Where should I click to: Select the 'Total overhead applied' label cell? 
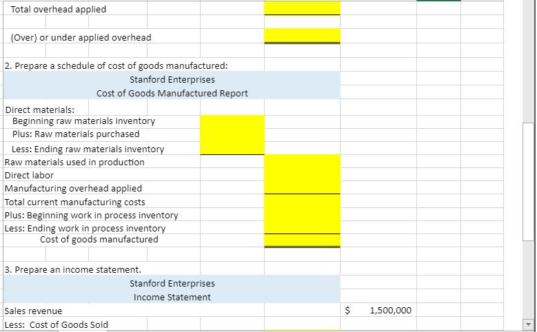58,9
